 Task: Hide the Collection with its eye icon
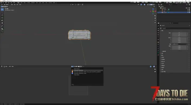[x=188, y=8]
